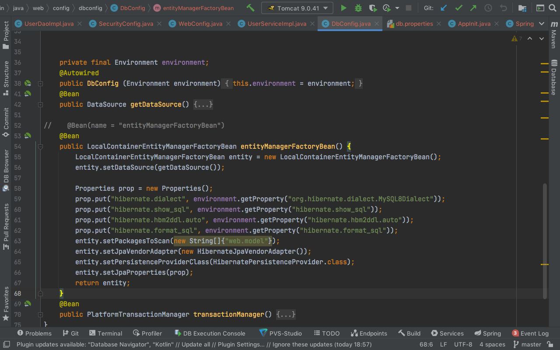This screenshot has width=560, height=350.
Task: Run Tomcat with the green play icon
Action: coord(343,8)
